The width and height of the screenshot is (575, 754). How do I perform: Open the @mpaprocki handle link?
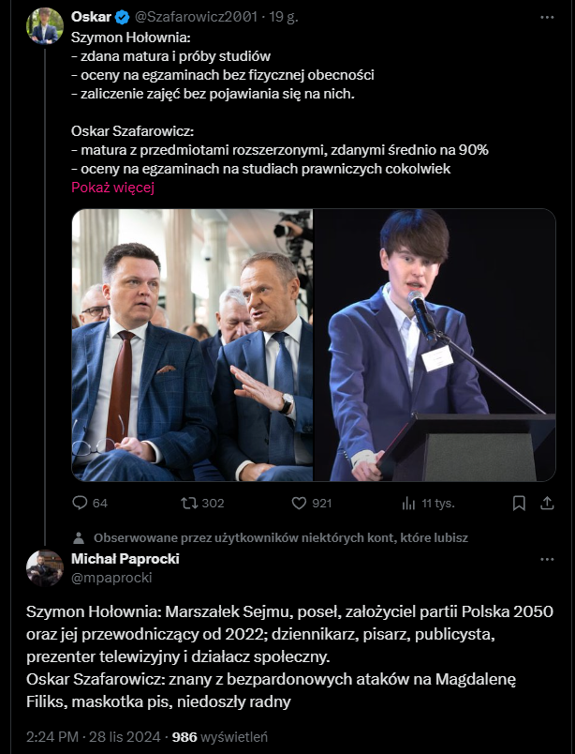[98, 577]
